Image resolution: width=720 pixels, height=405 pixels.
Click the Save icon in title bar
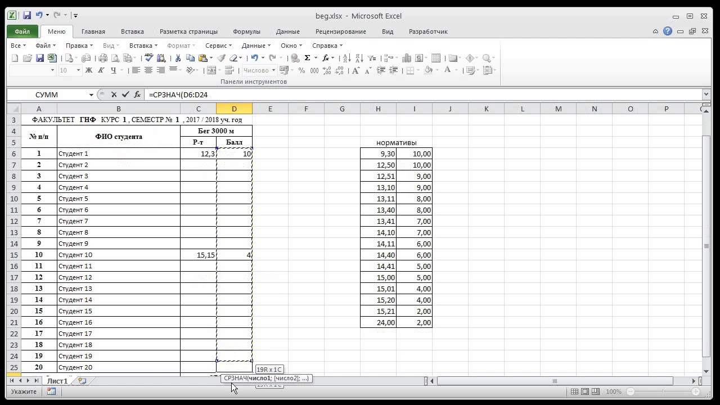tap(26, 16)
